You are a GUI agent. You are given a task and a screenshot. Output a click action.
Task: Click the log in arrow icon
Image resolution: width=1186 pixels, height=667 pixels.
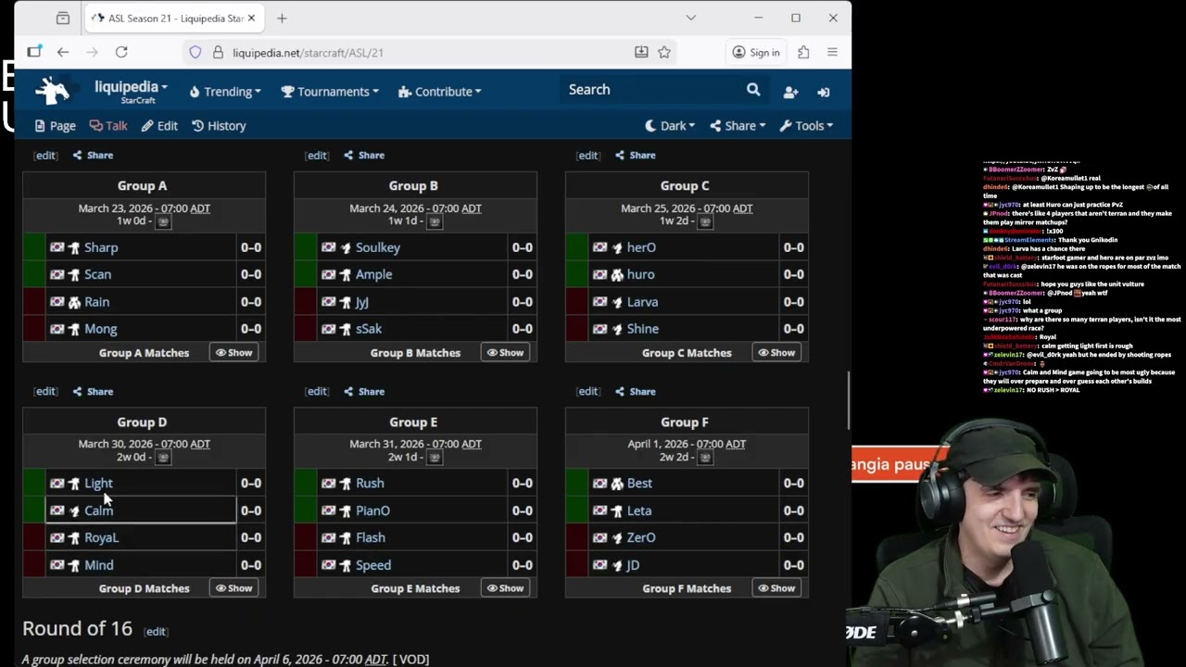pyautogui.click(x=823, y=92)
